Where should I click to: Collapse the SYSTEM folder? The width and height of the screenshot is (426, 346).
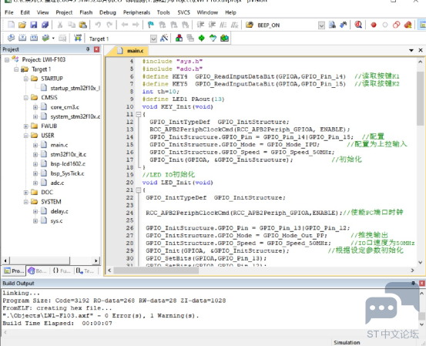pos(26,202)
